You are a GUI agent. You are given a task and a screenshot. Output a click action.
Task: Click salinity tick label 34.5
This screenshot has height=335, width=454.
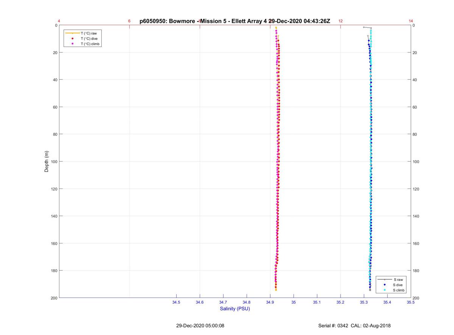(x=176, y=302)
